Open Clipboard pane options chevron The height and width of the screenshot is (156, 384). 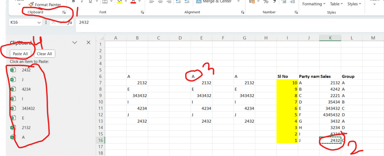[x=75, y=43]
